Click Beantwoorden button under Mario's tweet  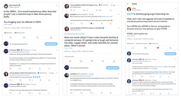[51, 44]
